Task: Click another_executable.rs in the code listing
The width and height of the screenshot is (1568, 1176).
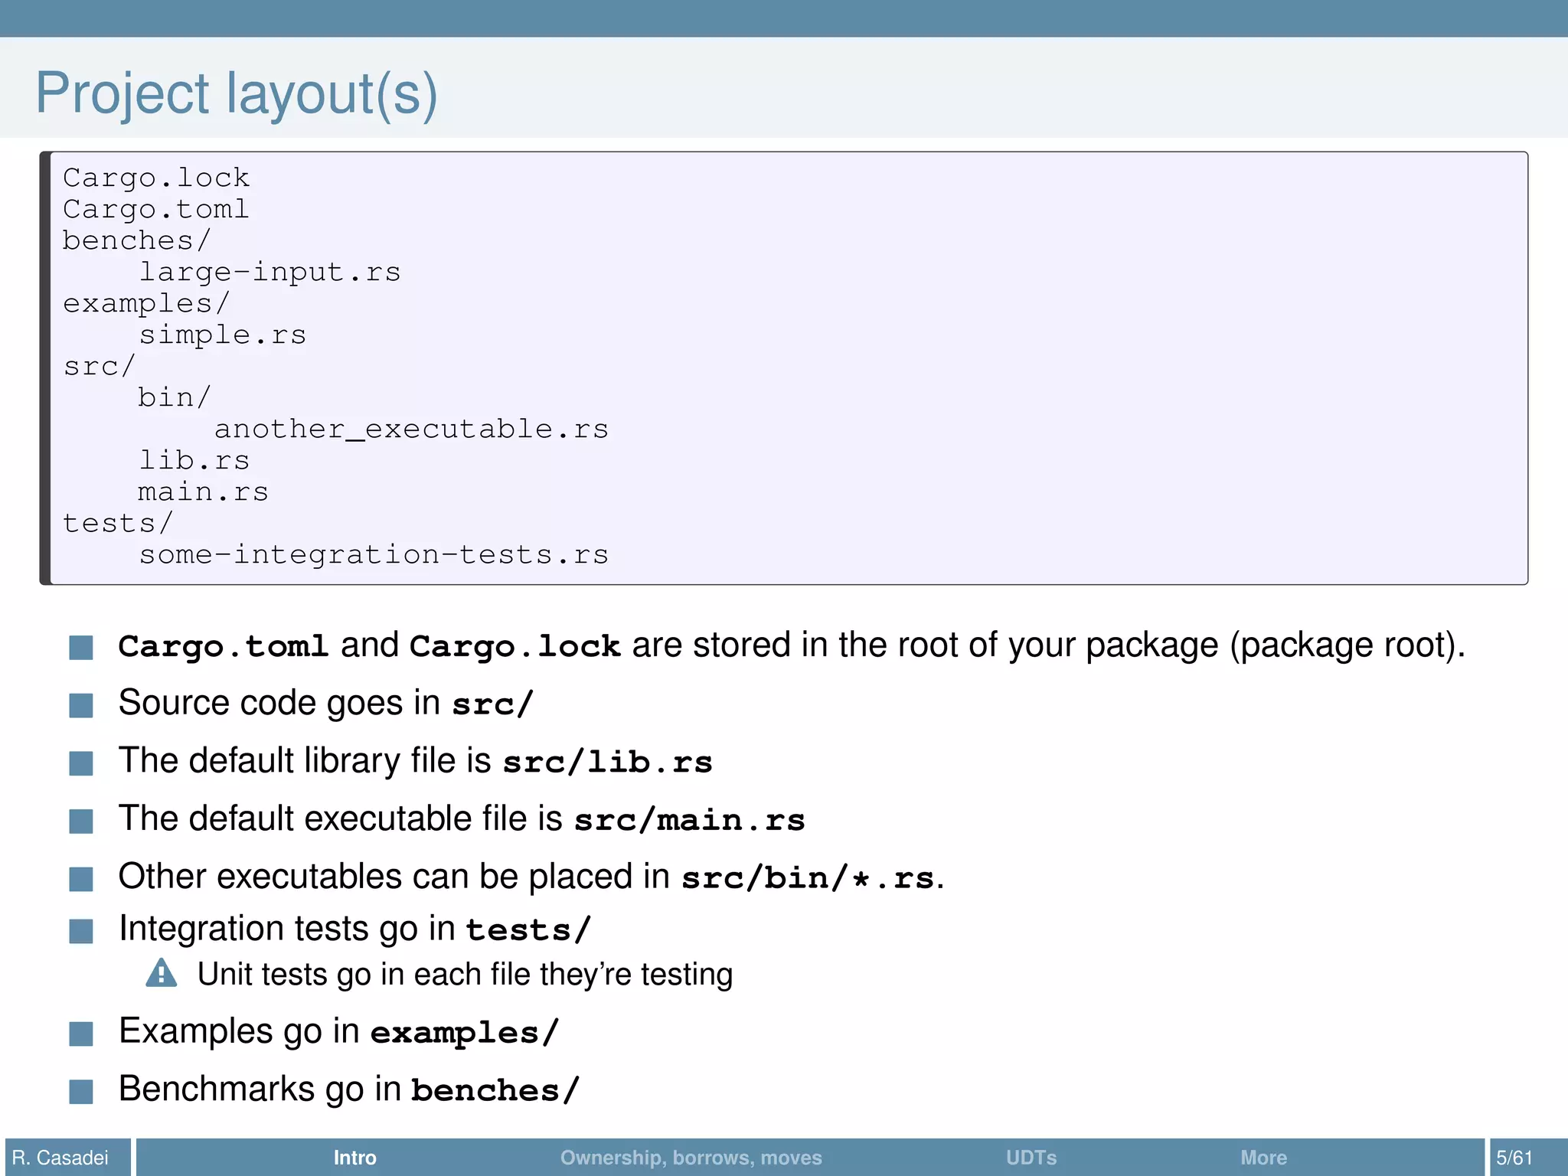Action: pyautogui.click(x=411, y=430)
